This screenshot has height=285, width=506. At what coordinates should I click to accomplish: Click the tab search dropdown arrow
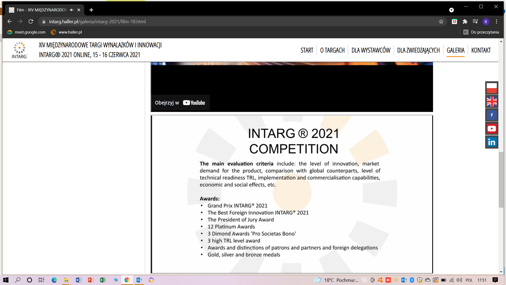click(x=451, y=10)
